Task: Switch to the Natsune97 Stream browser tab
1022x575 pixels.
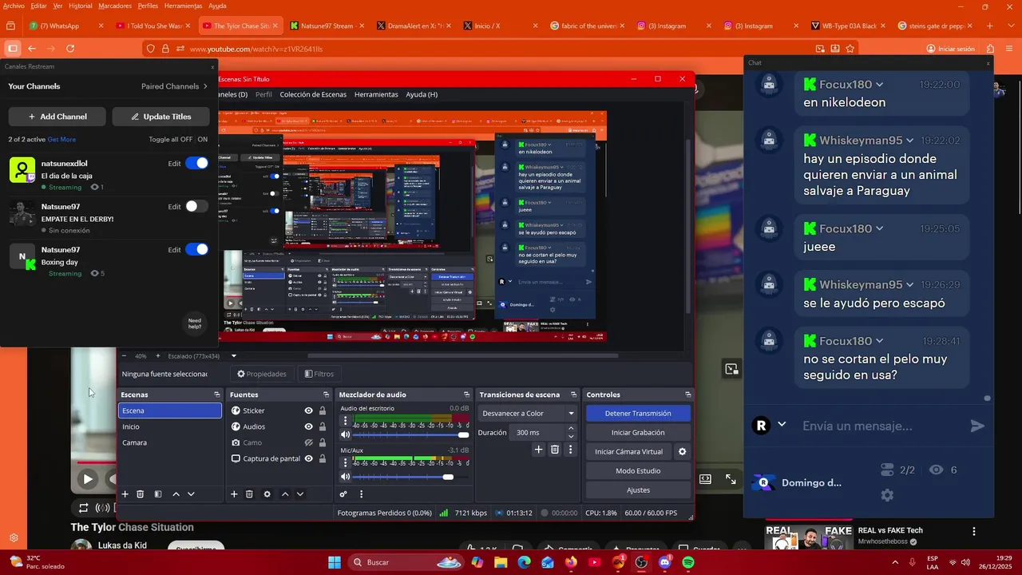Action: (x=326, y=26)
